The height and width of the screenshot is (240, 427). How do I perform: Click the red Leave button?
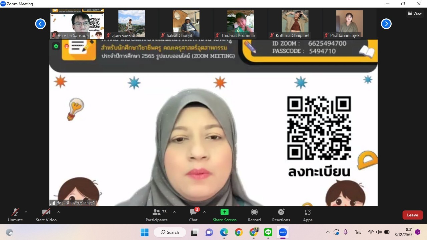tap(413, 215)
